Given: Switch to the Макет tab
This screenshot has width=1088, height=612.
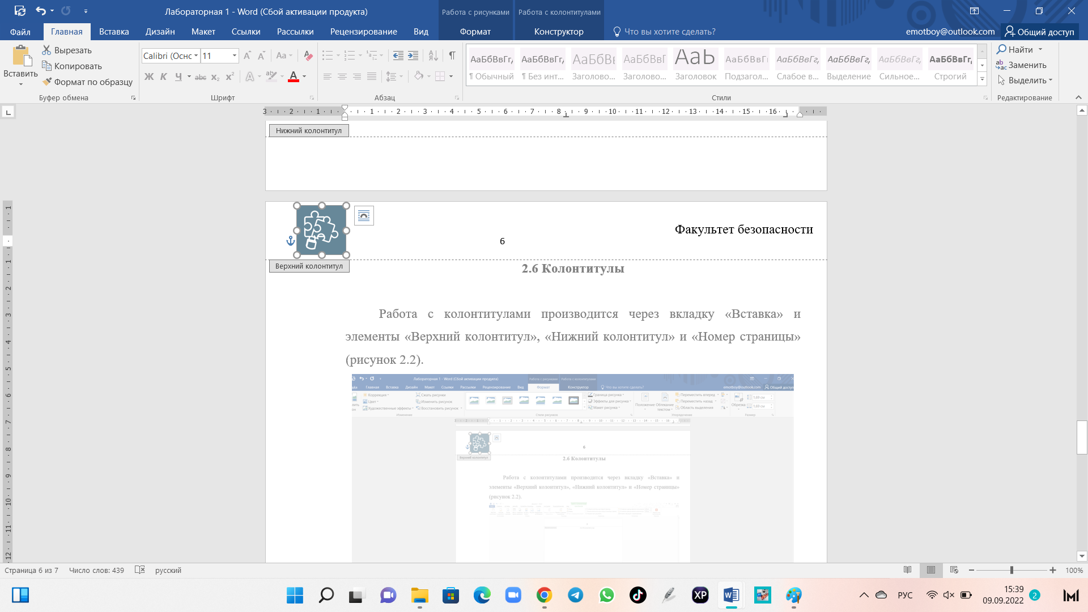Looking at the screenshot, I should (203, 32).
